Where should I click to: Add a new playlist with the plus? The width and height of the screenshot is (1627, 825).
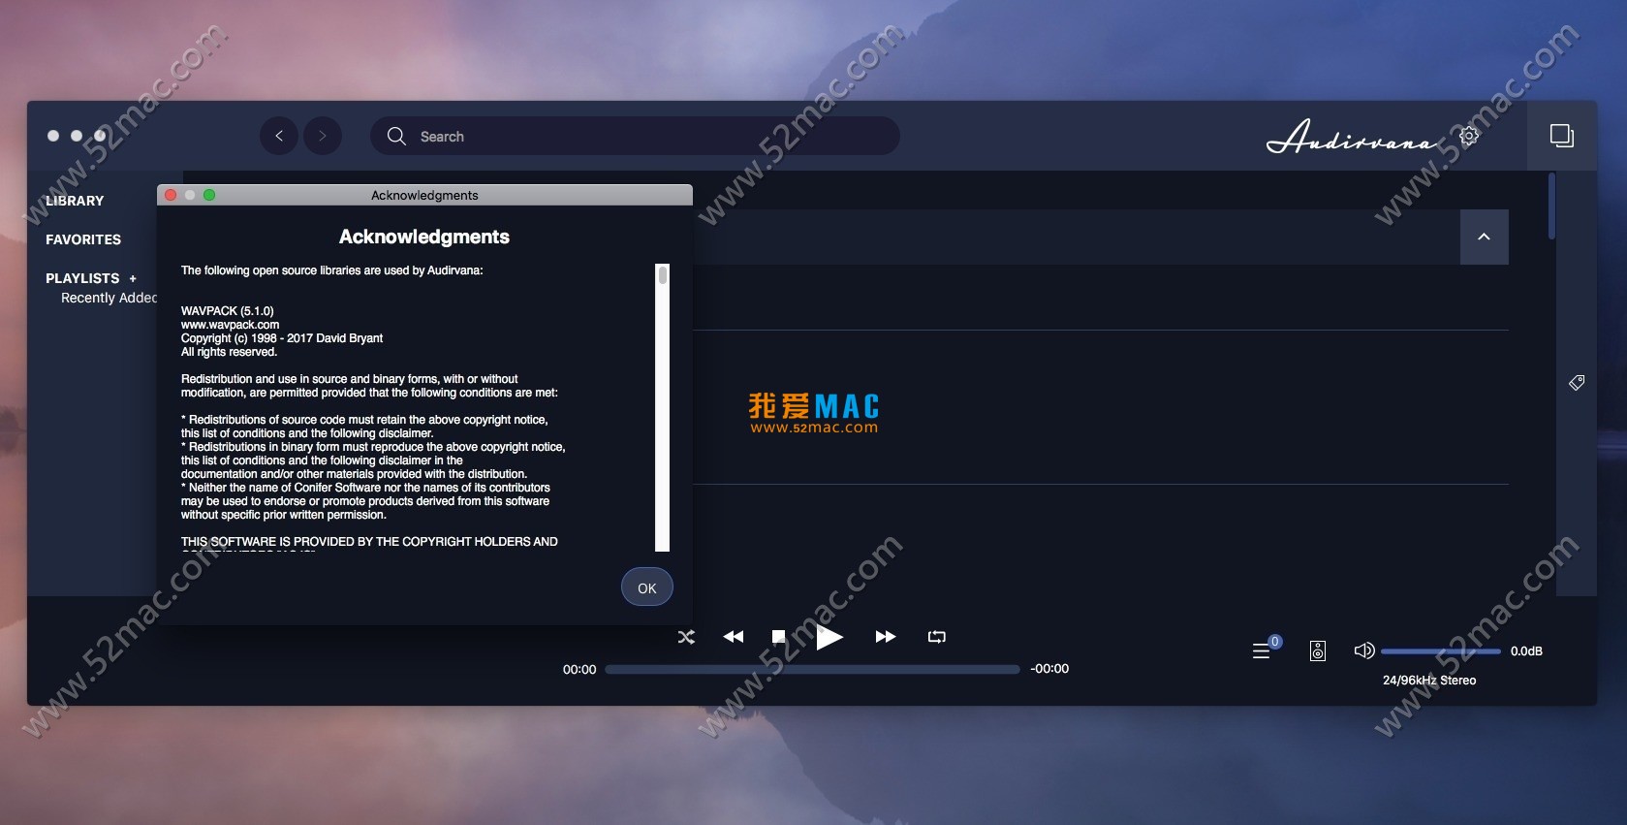point(133,278)
